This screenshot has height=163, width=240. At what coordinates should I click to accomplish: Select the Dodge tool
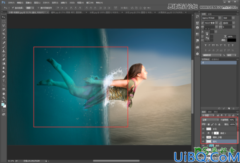[x=4, y=72]
